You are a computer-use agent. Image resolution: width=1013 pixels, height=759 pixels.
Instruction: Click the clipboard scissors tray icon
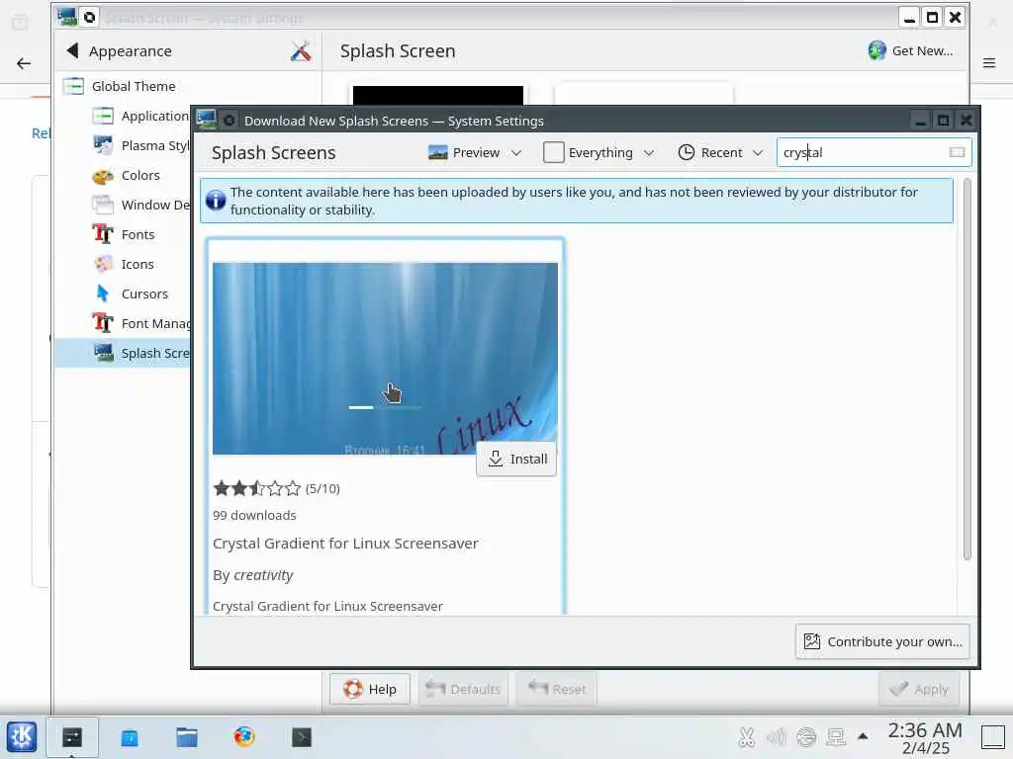(x=746, y=737)
